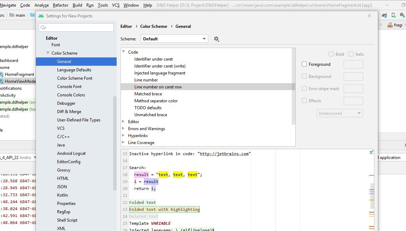Click Color Scheme in the settings breadcrumb
This screenshot has height=231, width=406.
tap(154, 26)
